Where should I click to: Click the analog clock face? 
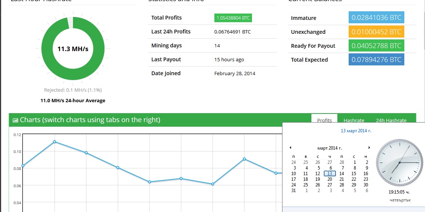(399, 162)
